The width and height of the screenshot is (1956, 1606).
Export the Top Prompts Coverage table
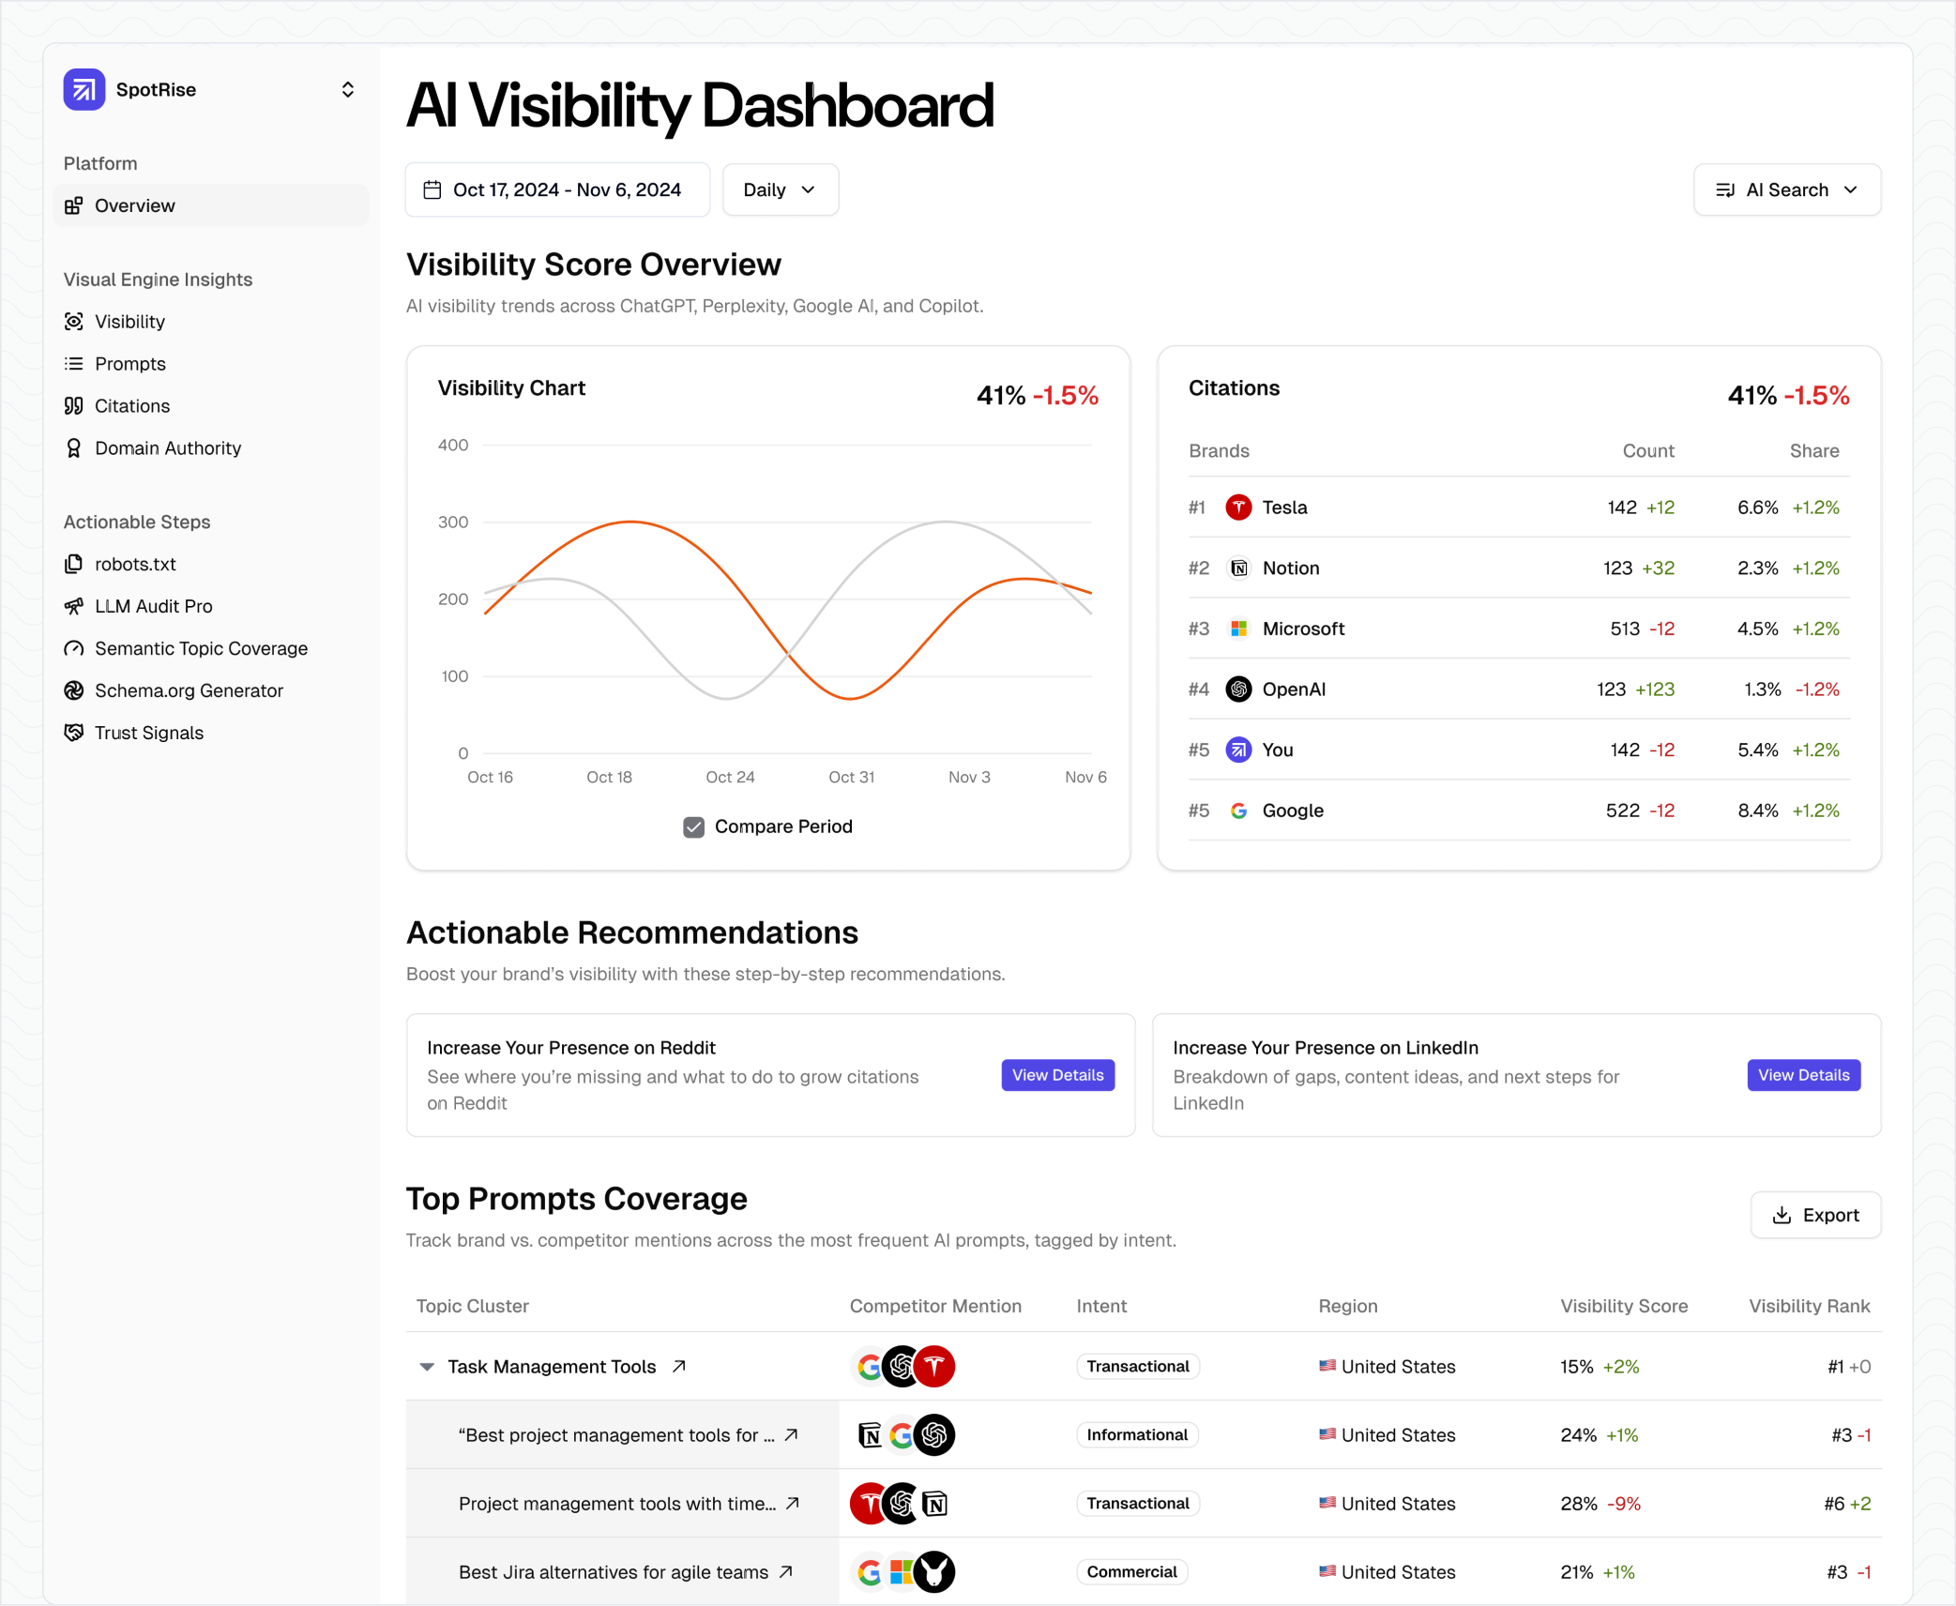pos(1815,1216)
